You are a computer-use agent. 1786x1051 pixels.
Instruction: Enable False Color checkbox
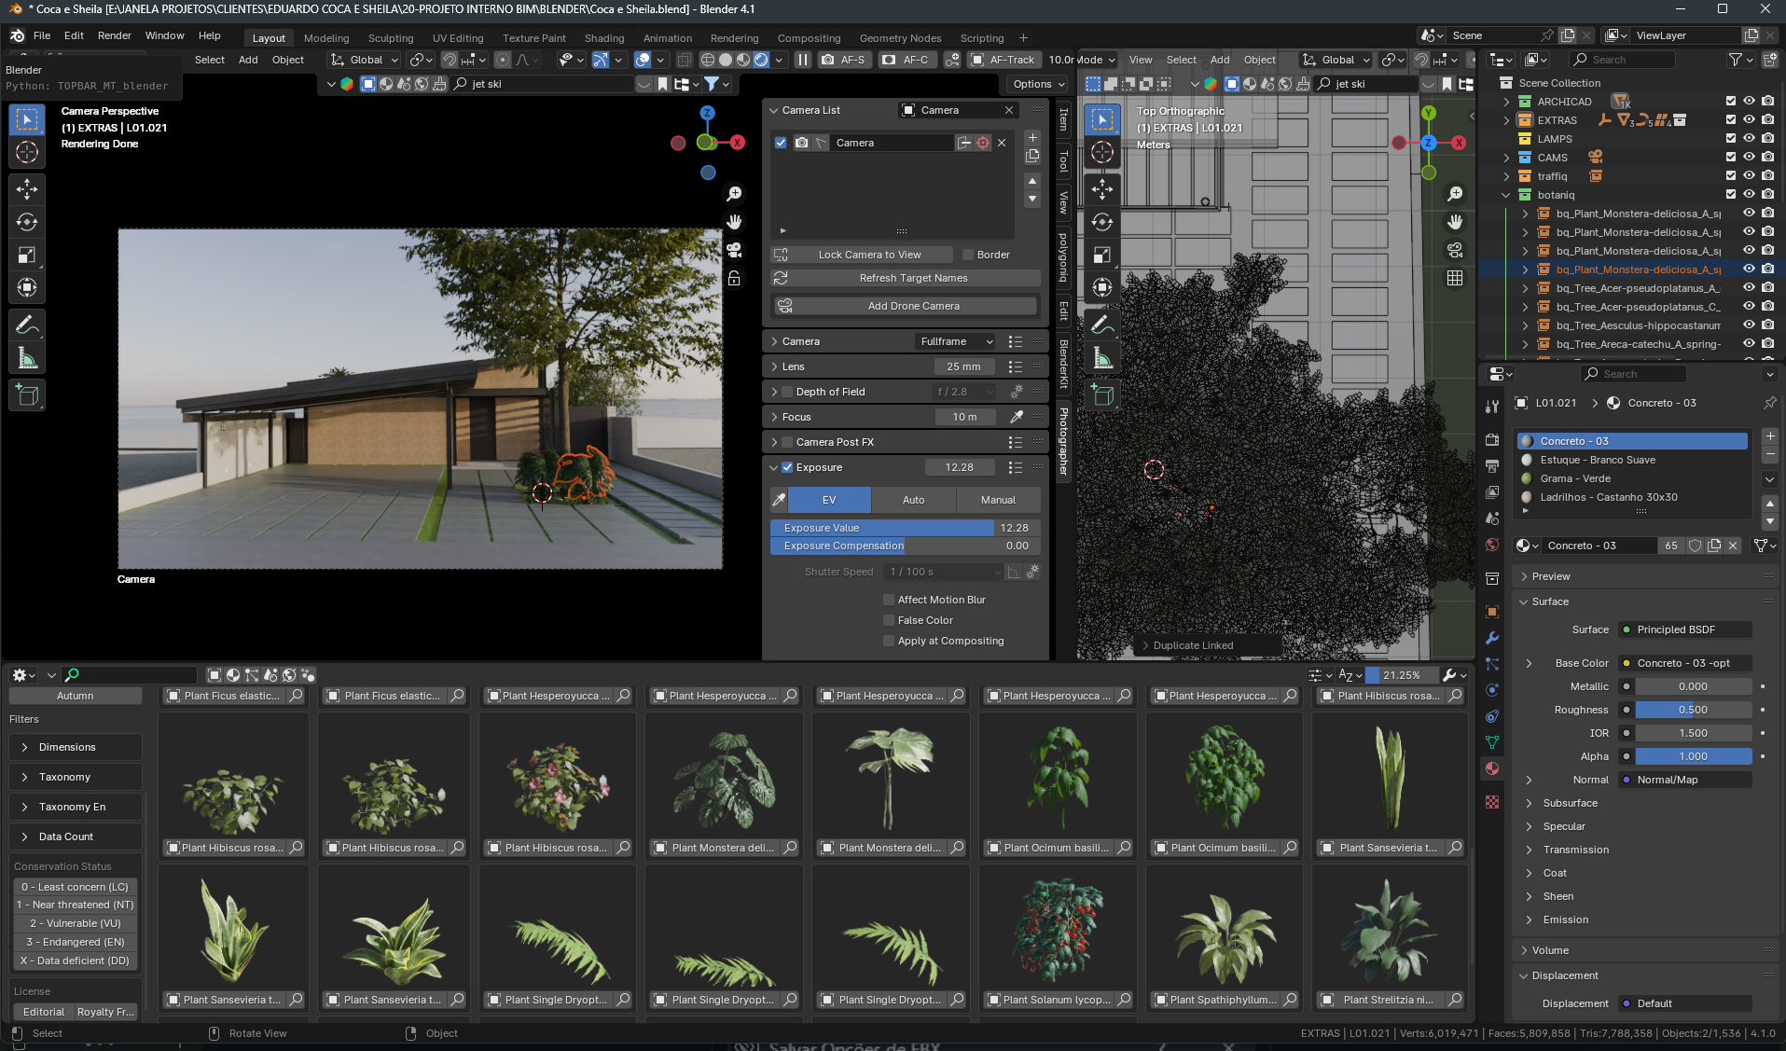(889, 620)
